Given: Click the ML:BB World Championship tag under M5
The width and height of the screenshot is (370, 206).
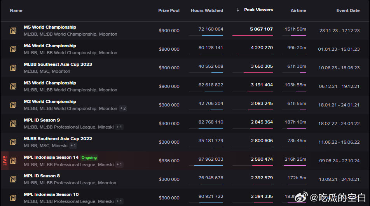Looking at the screenshot, I should pos(68,34).
